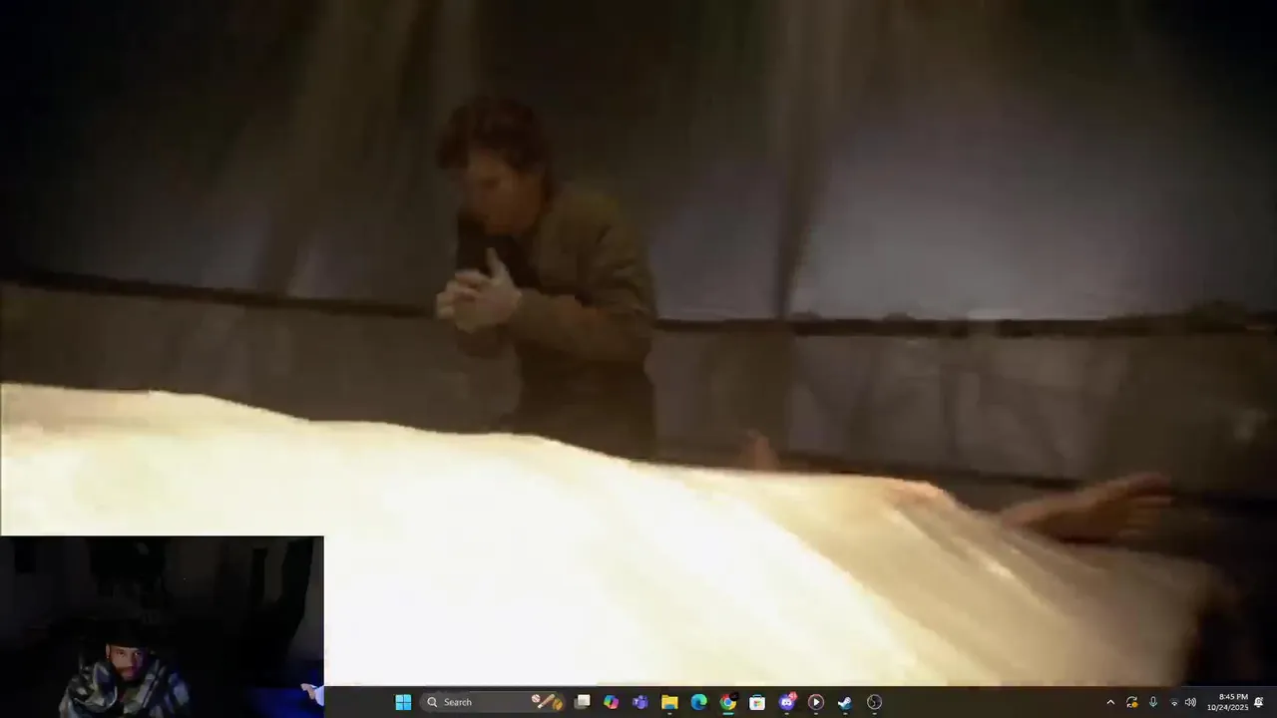The width and height of the screenshot is (1277, 718).
Task: Open the media player taskbar icon
Action: (x=816, y=702)
